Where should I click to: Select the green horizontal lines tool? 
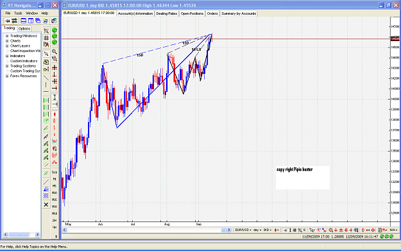click(x=46, y=100)
